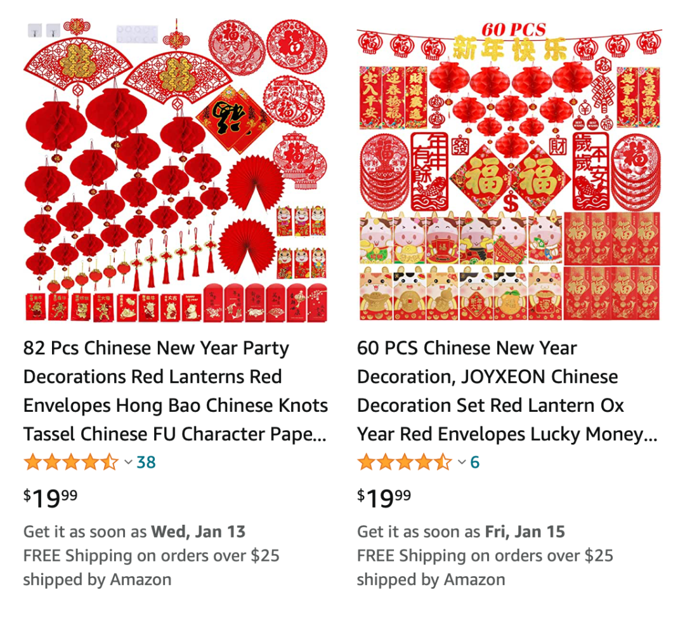
Task: Open the 60 PCS decoration set image
Action: pos(509,171)
